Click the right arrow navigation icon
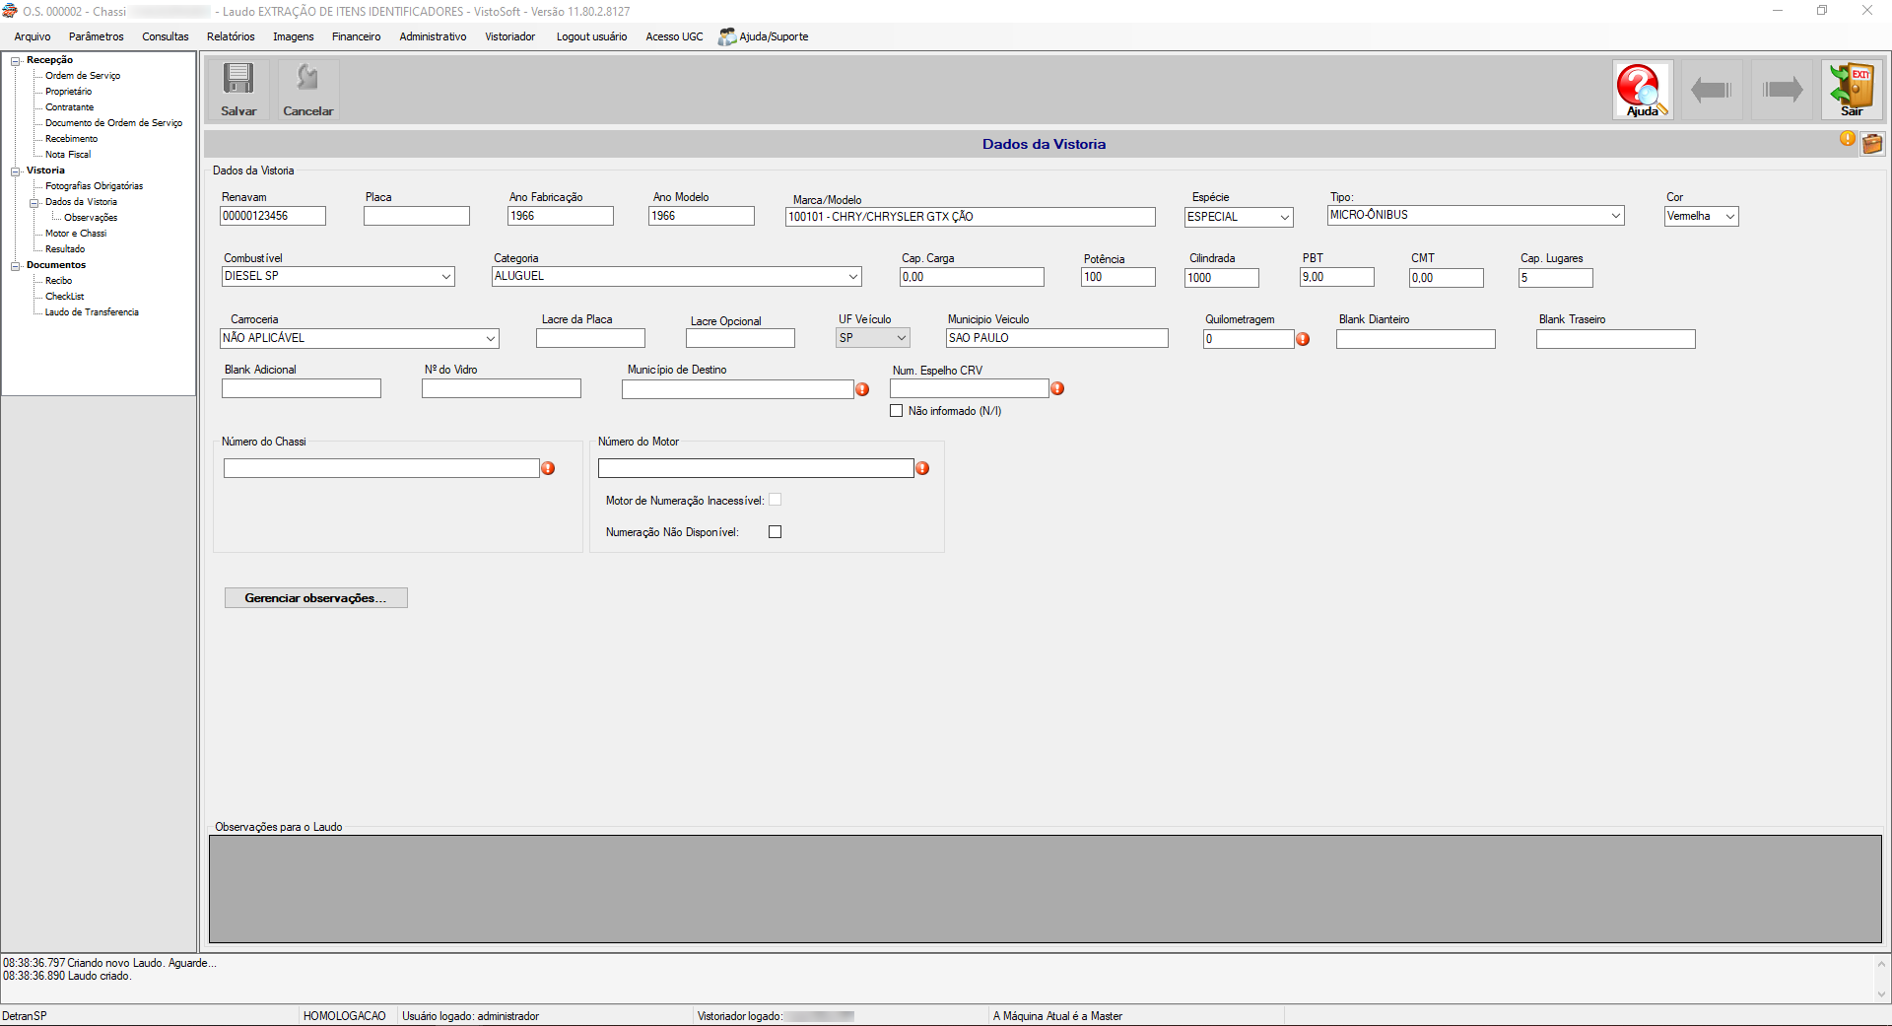The height and width of the screenshot is (1026, 1892). pyautogui.click(x=1782, y=90)
